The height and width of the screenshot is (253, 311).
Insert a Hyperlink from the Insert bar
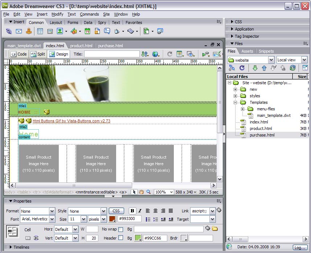coord(9,31)
